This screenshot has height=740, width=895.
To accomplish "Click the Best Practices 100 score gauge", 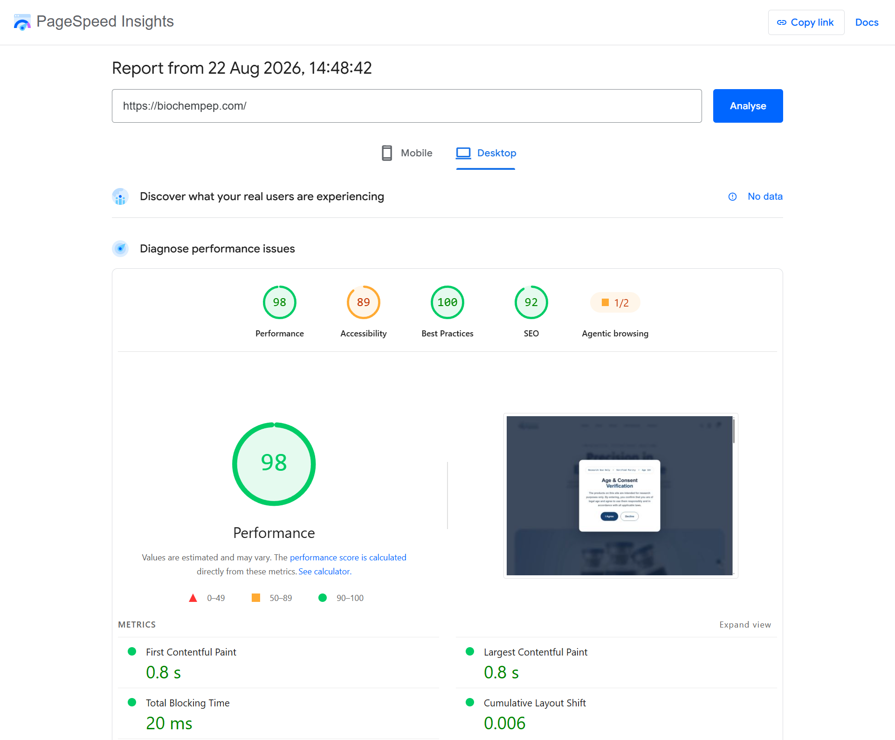I will pyautogui.click(x=447, y=302).
